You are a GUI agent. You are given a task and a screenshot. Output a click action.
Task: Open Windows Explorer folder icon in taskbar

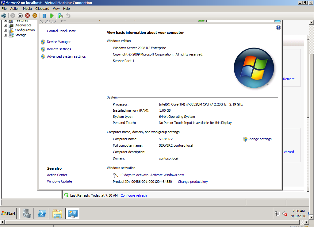[x=57, y=214]
